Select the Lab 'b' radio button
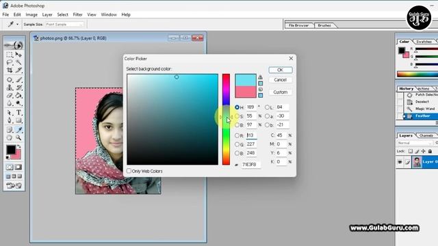The width and height of the screenshot is (438, 246). (267, 125)
